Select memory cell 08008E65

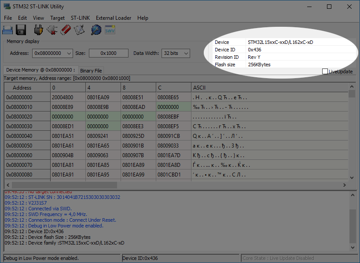coord(173,97)
